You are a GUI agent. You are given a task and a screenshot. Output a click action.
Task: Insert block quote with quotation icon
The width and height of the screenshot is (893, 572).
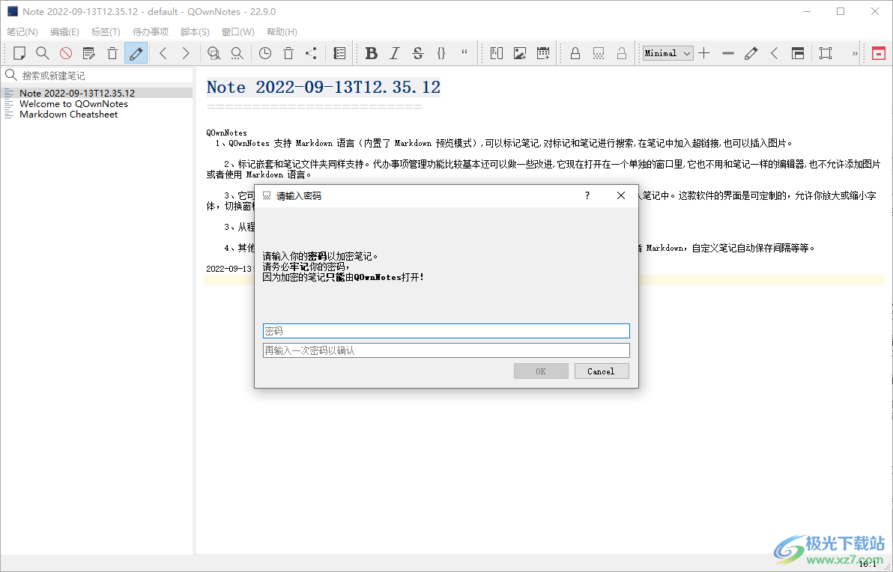coord(464,53)
